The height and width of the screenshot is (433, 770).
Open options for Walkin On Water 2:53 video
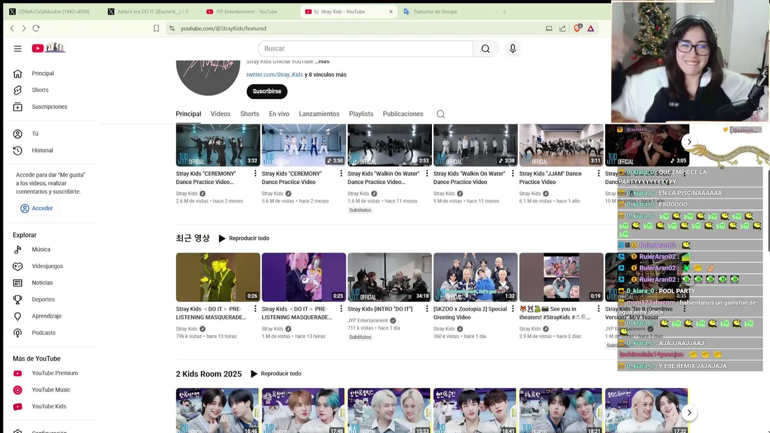click(x=427, y=174)
